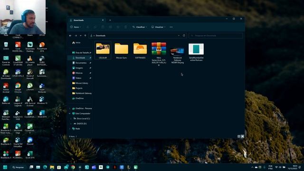Open CPUID CPU-Z desktop shortcut

[x=18, y=73]
